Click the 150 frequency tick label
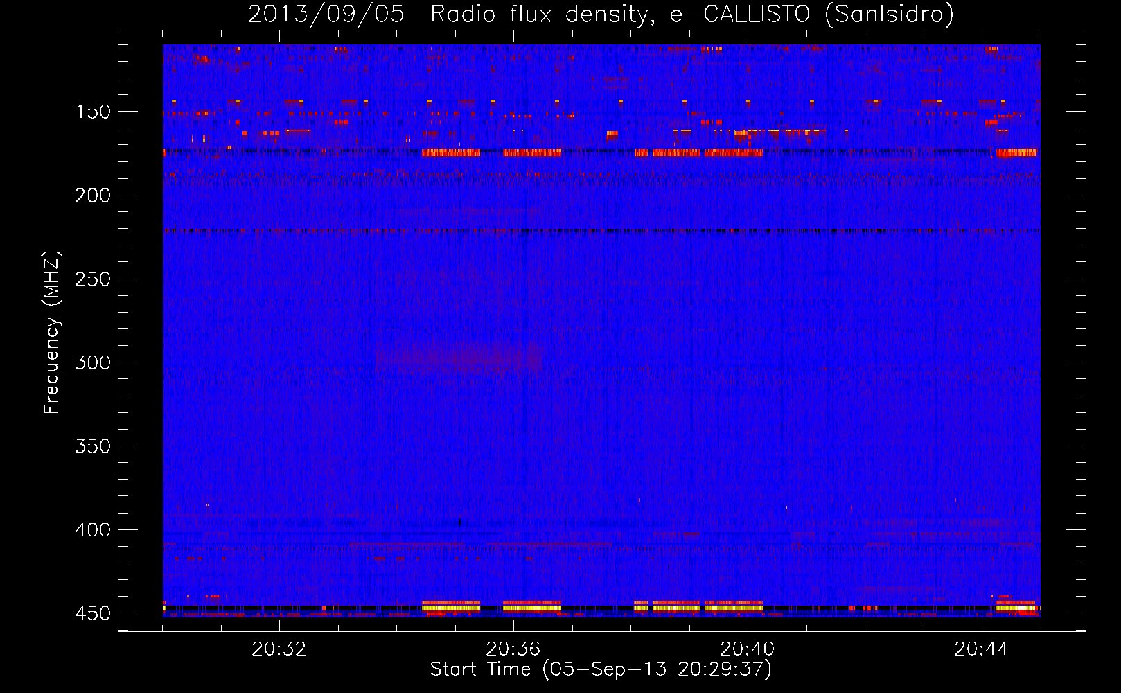The width and height of the screenshot is (1121, 693). coord(93,112)
